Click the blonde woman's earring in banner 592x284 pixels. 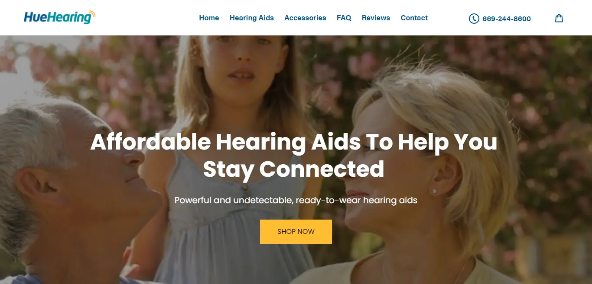coord(434,191)
